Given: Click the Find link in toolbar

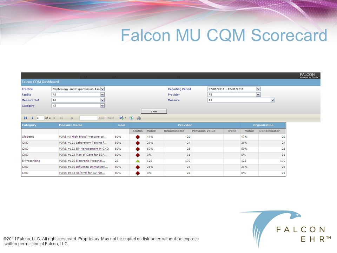Looking at the screenshot, I should click(x=102, y=118).
